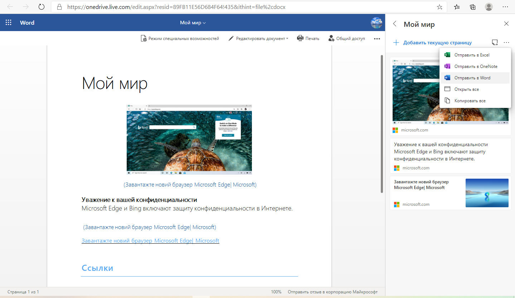The height and width of the screenshot is (298, 515).
Task: Expand the Мой мир document title dropdown
Action: (193, 23)
